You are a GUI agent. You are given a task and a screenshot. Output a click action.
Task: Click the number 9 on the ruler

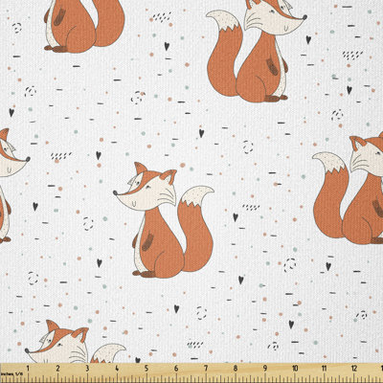(x=265, y=369)
